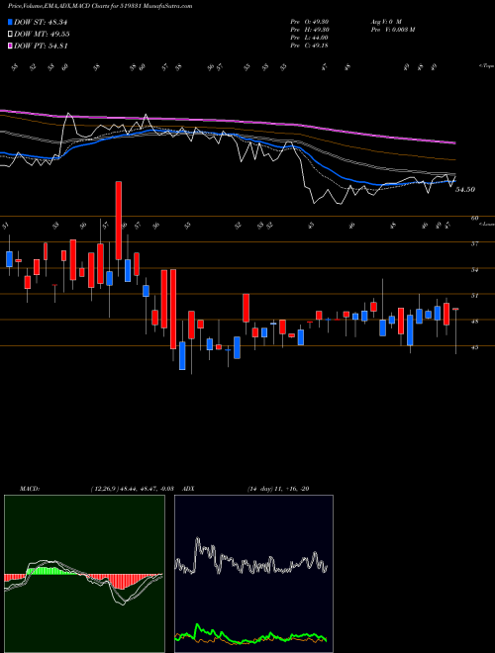Image resolution: width=495 pixels, height=653 pixels.
Task: Click the 'Pre C: 49.18' close value
Action: point(309,46)
